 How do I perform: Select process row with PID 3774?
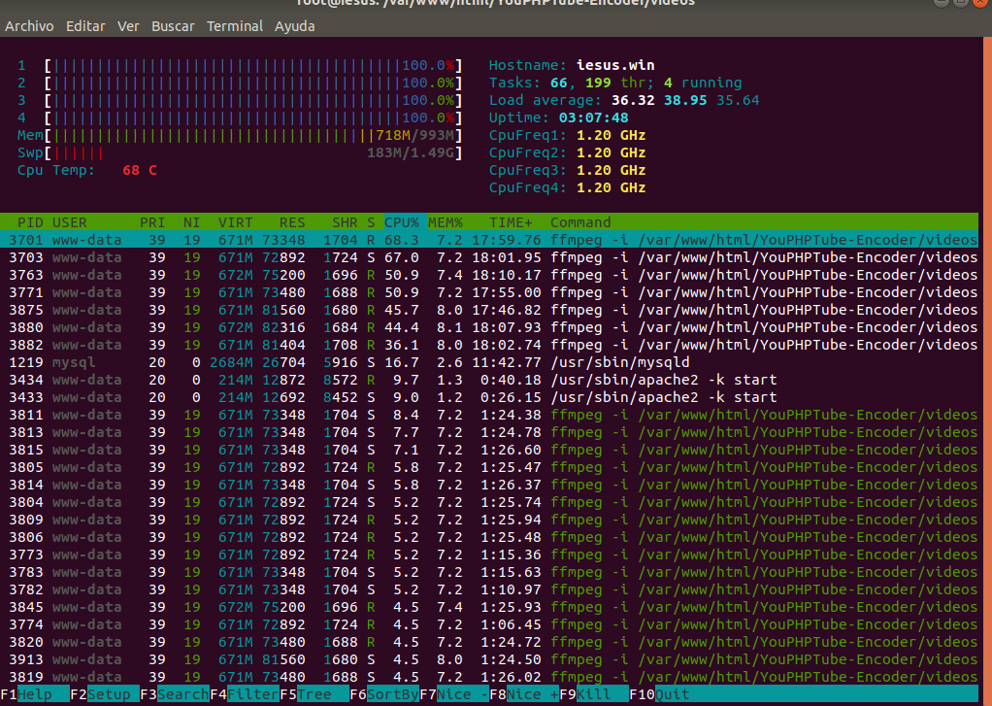[489, 624]
